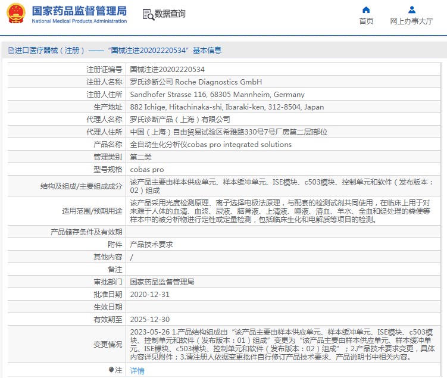The height and width of the screenshot is (378, 447).
Task: Click the 型号规格 row label
Action: coord(108,170)
